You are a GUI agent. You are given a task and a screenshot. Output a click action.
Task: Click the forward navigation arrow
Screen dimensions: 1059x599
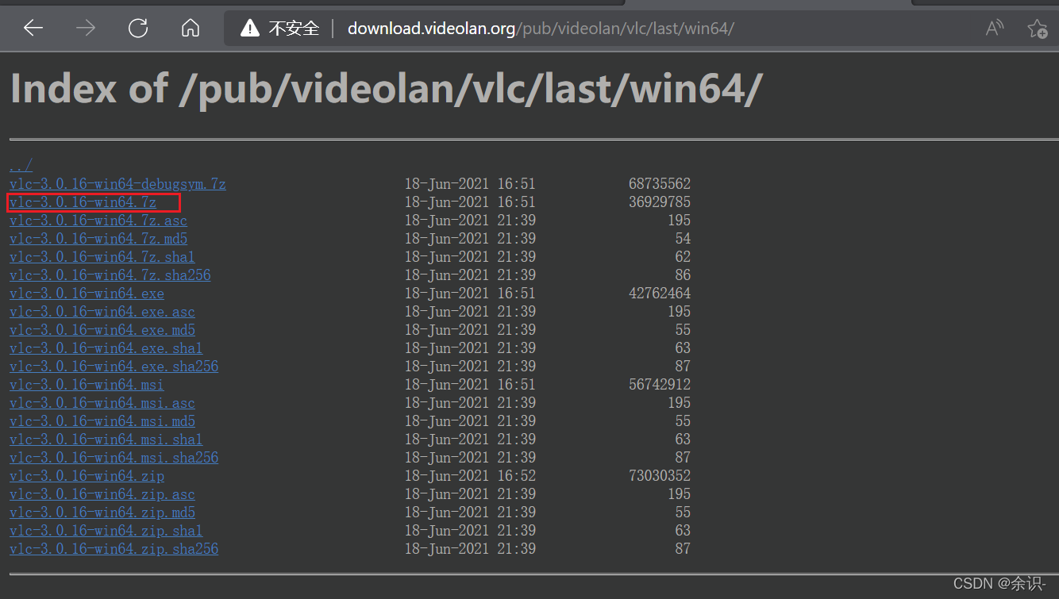86,29
